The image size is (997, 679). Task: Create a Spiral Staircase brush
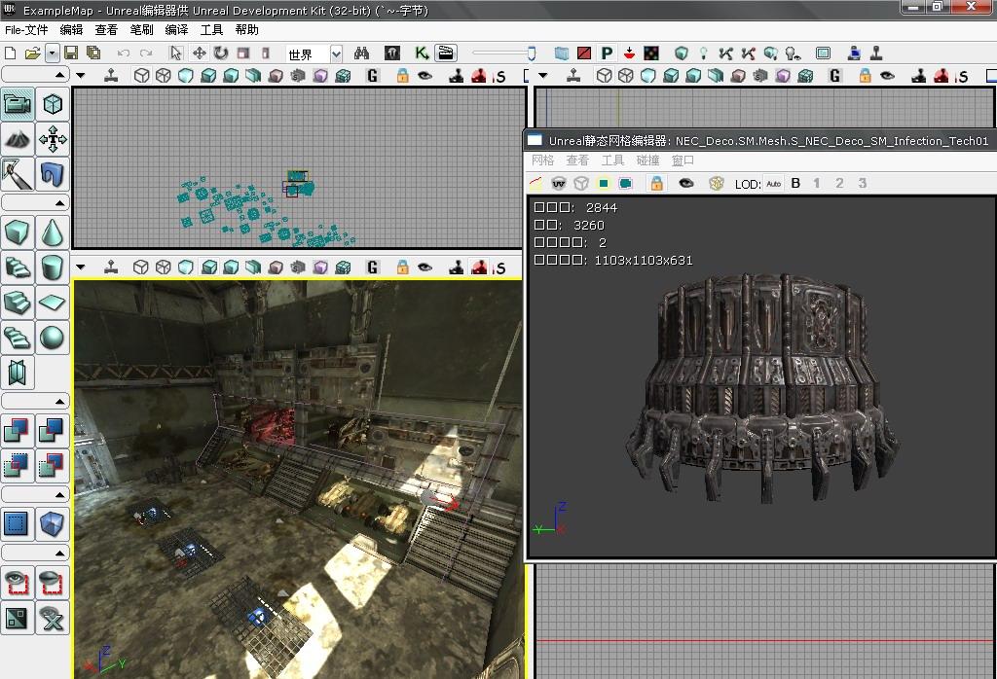point(18,338)
